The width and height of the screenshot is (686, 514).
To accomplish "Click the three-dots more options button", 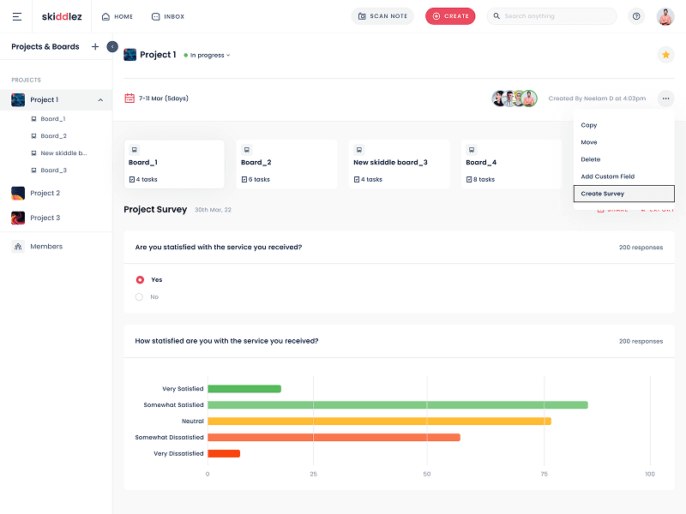I will point(665,99).
